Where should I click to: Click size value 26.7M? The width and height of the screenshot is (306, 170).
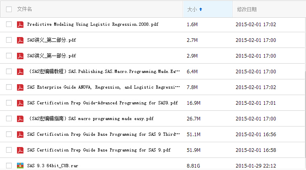[x=194, y=119]
